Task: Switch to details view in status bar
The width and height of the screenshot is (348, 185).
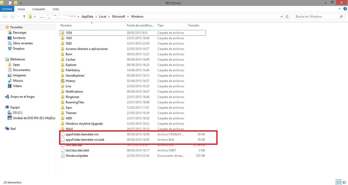Action: [x=339, y=182]
